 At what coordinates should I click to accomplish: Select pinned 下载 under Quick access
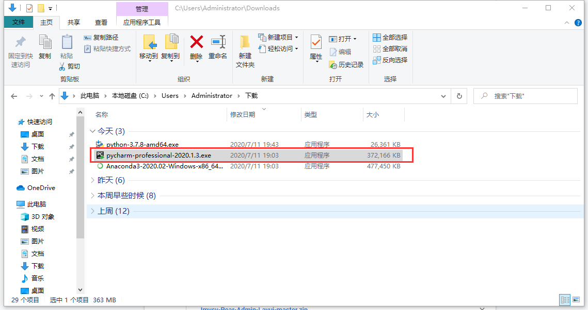38,147
